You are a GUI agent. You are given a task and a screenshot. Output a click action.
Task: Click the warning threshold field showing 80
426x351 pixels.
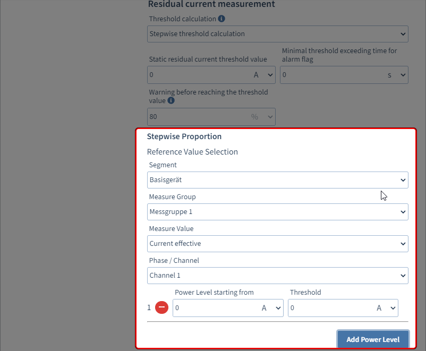[197, 117]
